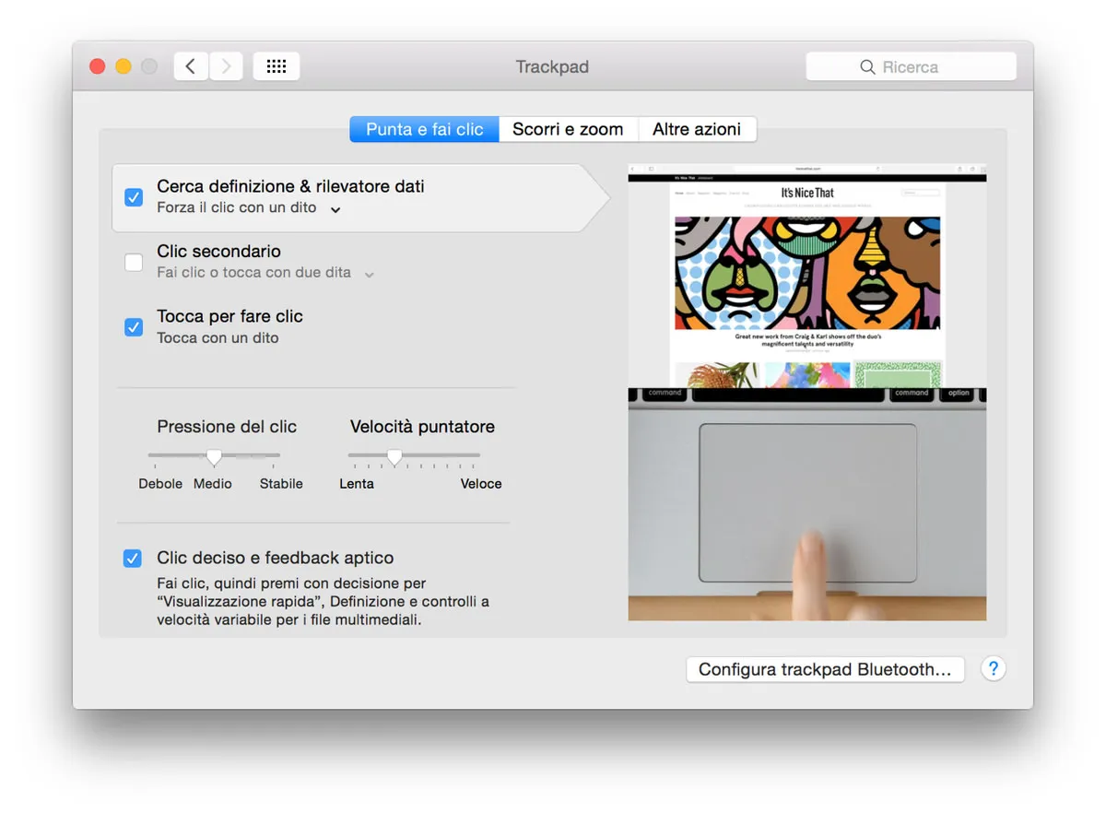Open the Altre azioni tab

tap(697, 129)
